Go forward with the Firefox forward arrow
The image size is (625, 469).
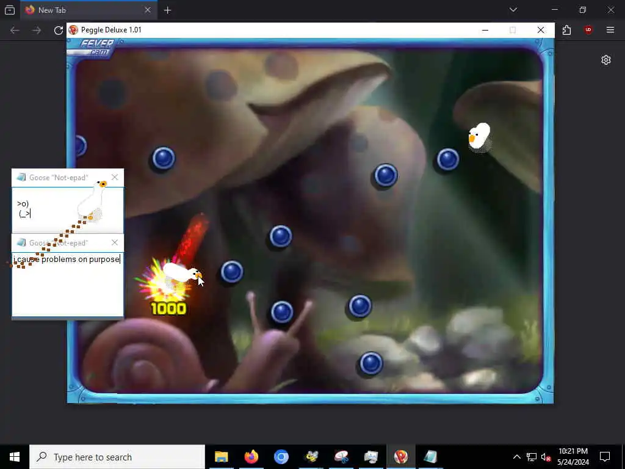click(x=37, y=31)
